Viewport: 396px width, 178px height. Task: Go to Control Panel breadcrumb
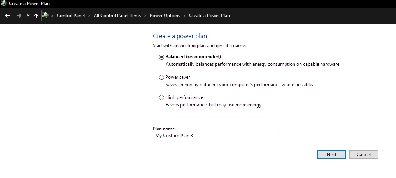71,16
